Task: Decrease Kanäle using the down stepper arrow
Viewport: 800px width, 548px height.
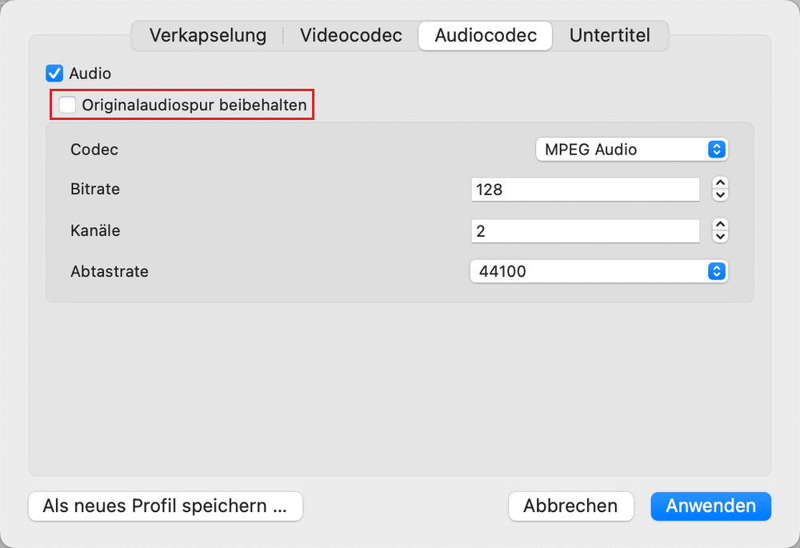Action: click(x=719, y=236)
